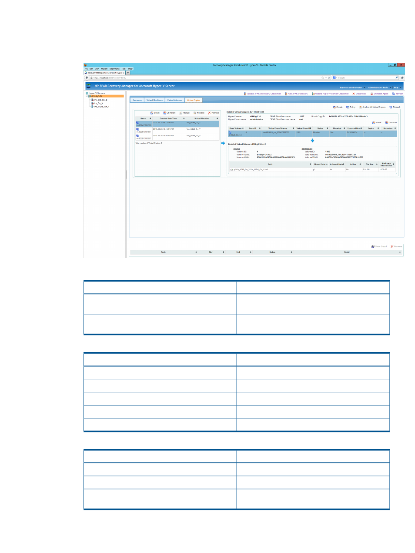Screen dimensions: 415x553
Task: Click the Remove icon in the task panel
Action: coord(392,246)
